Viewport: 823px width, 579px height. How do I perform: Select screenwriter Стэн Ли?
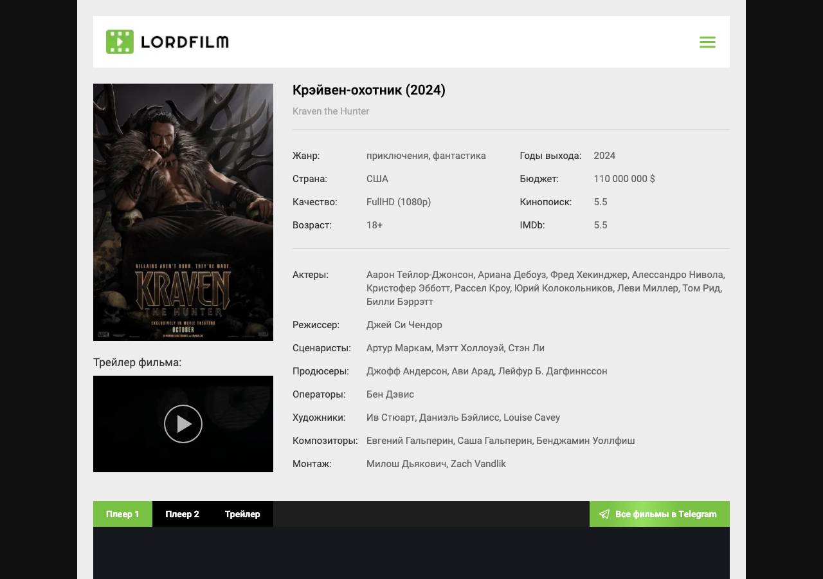pyautogui.click(x=527, y=348)
